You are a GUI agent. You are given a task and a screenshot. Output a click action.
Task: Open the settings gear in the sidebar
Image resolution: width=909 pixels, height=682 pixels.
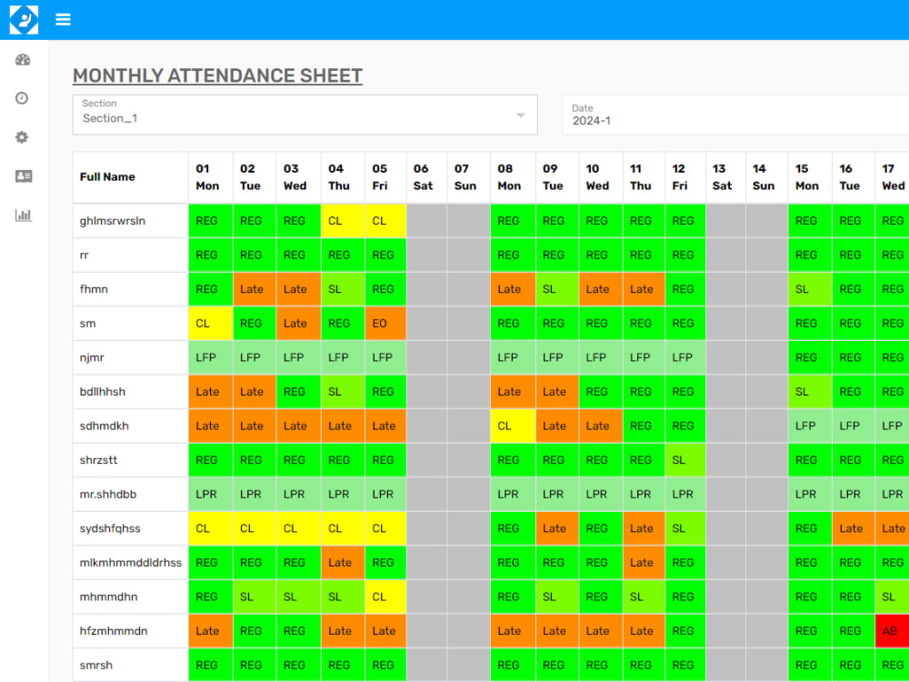tap(22, 137)
